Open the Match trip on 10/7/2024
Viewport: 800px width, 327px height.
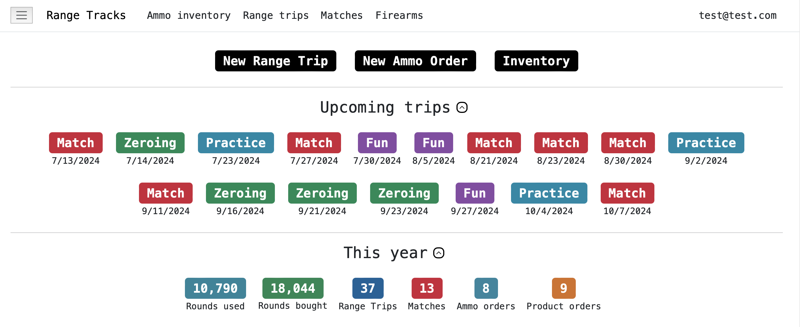627,193
